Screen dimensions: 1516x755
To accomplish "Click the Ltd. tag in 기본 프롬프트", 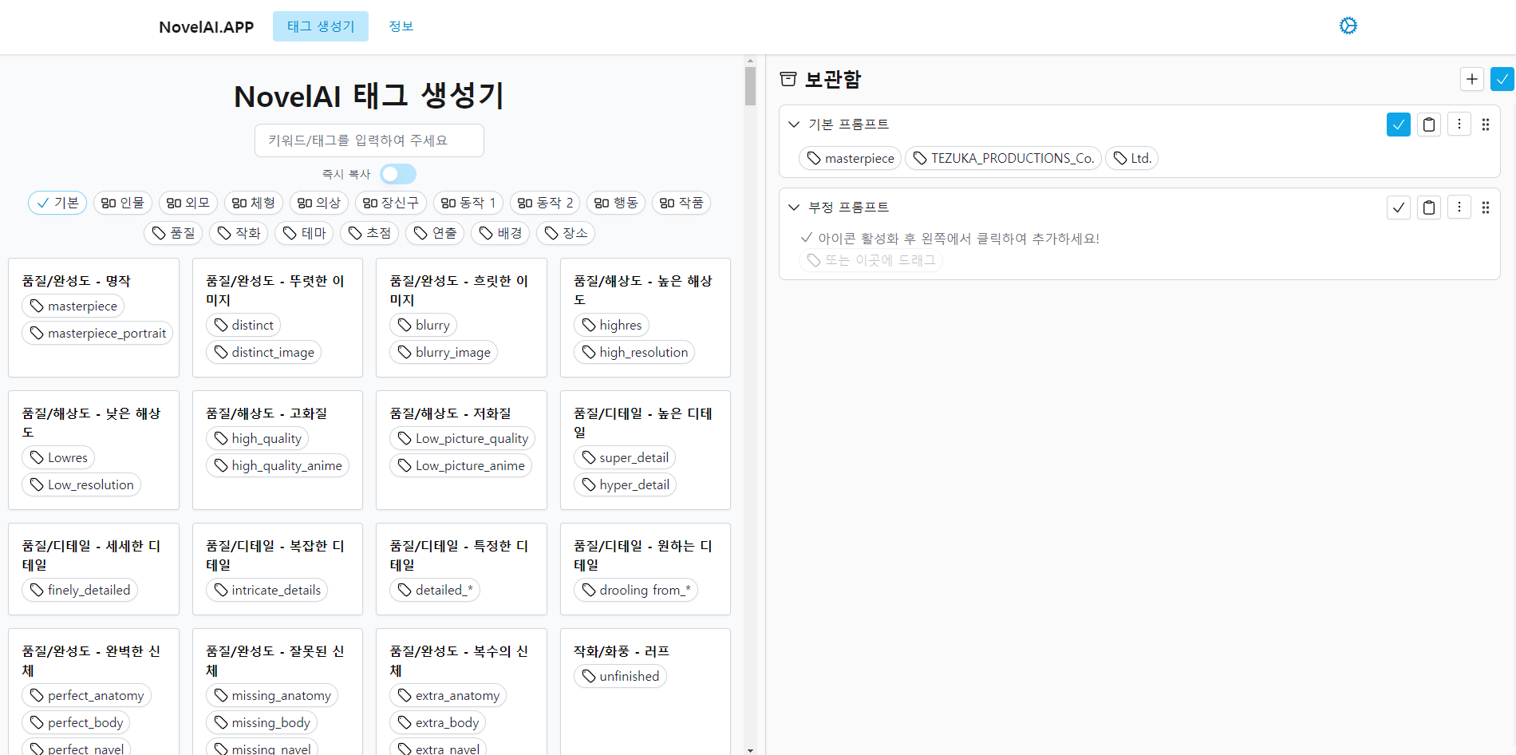I will (x=1131, y=158).
